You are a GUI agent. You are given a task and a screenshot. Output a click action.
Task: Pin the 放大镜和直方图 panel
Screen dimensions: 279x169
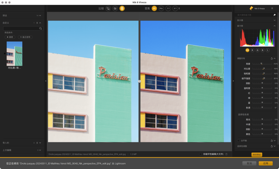coord(275,15)
